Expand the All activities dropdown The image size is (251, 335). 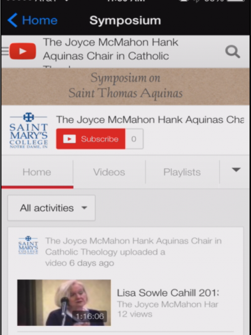click(52, 208)
